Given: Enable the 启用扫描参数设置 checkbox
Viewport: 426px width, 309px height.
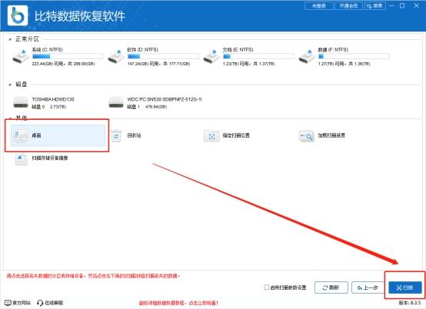Looking at the screenshot, I should click(x=267, y=287).
